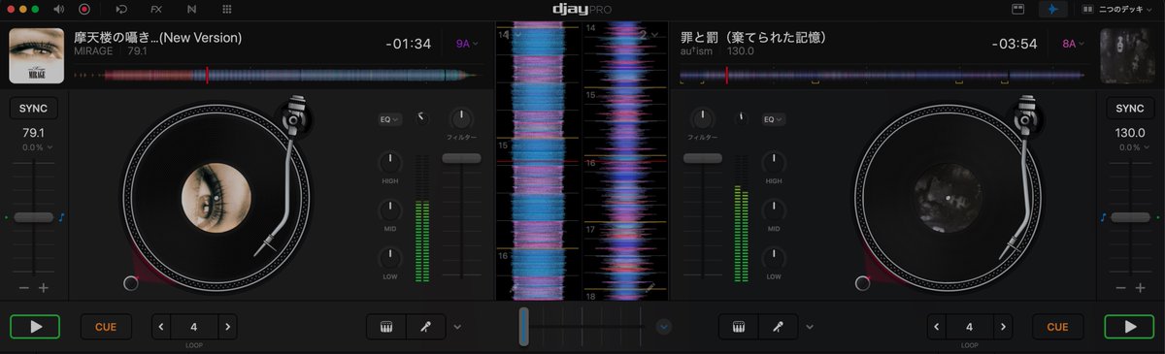Click the right deck LOW EQ knob
This screenshot has width=1165, height=354.
click(774, 258)
